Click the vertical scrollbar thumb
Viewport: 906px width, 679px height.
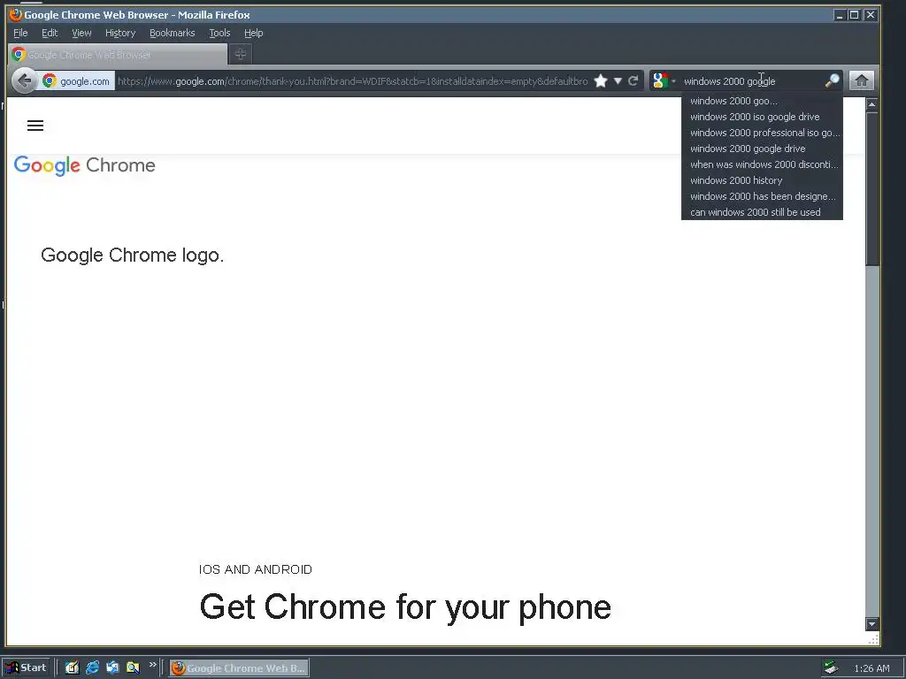coord(871,189)
